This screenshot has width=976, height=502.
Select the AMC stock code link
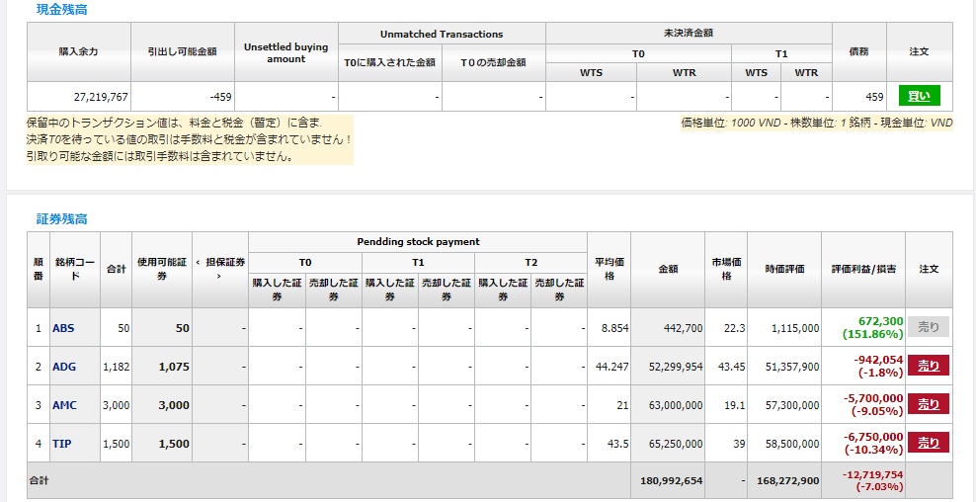(x=64, y=405)
